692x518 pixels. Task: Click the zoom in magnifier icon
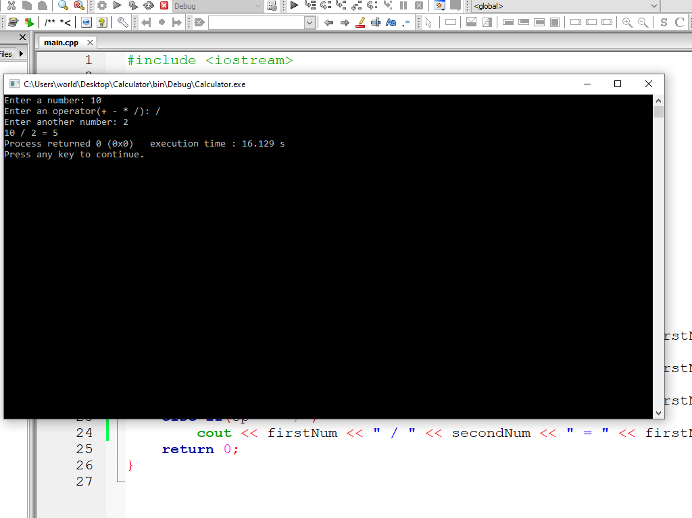point(627,22)
